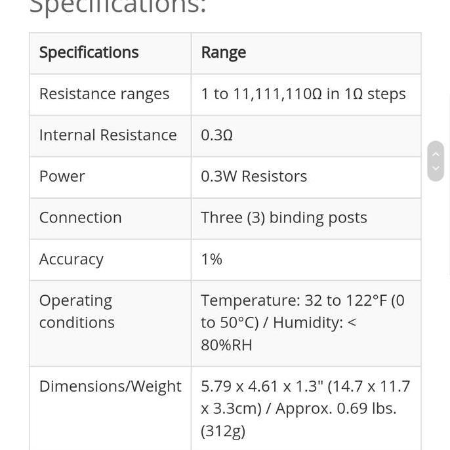Viewport: 450px width, 450px height.
Task: Click the "0.3W Resistors" value
Action: pos(254,176)
